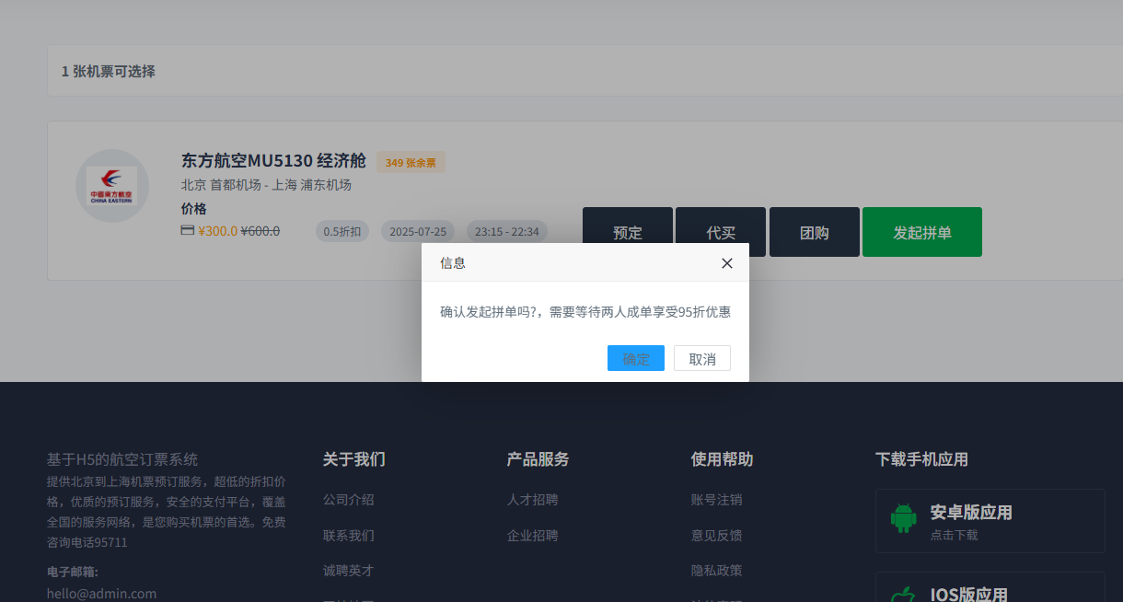Click the flight title 东方航空MU5130 经济舱
Screen dimensions: 1123x602
point(273,161)
